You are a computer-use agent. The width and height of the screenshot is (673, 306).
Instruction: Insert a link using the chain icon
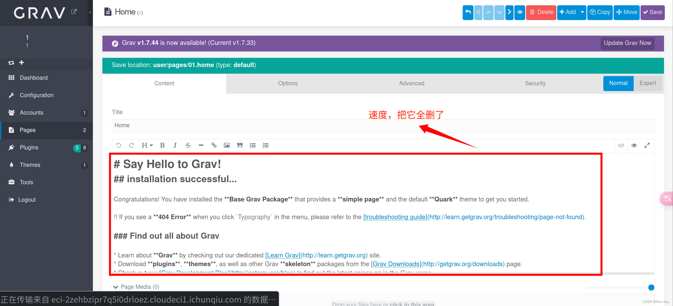point(214,145)
